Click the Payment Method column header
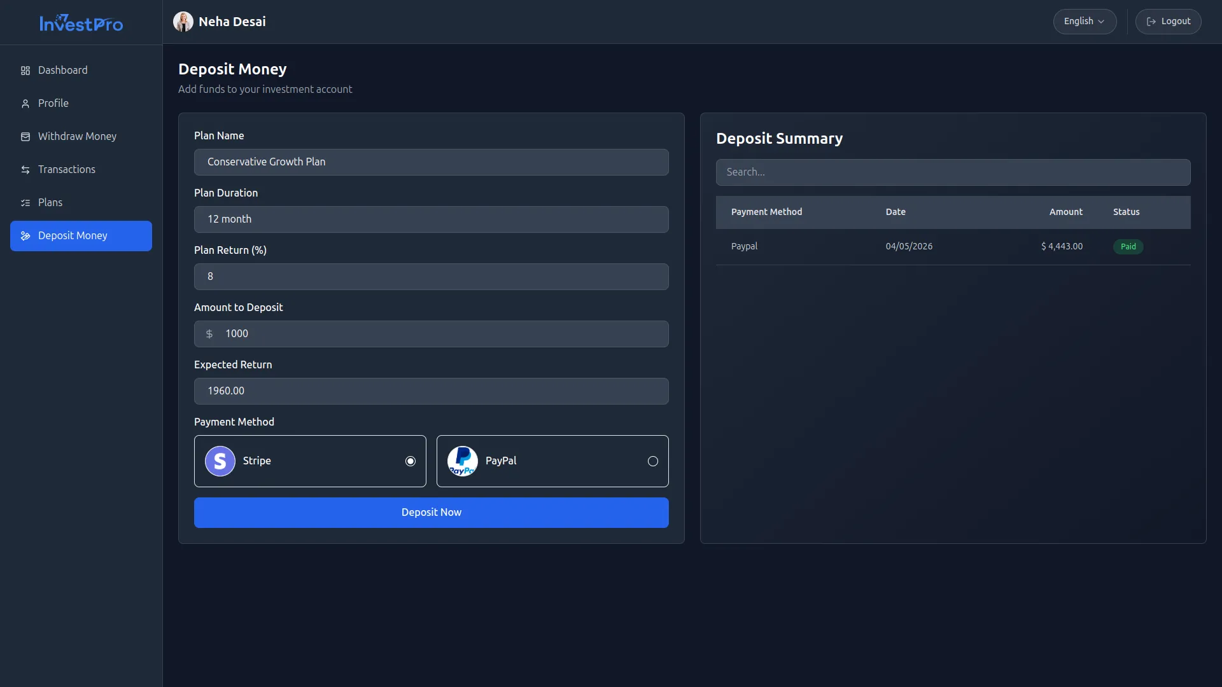Image resolution: width=1222 pixels, height=687 pixels. pos(766,212)
